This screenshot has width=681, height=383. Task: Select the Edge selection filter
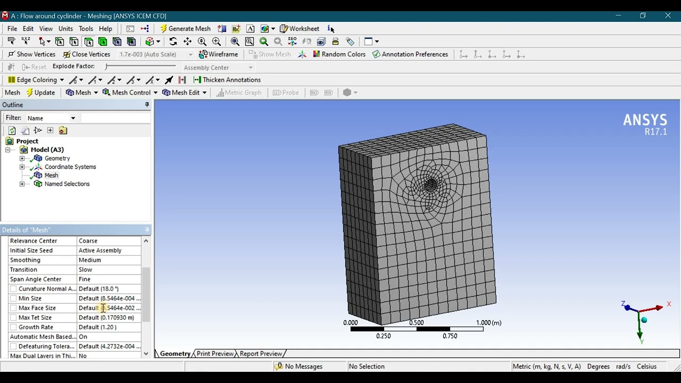[74, 41]
